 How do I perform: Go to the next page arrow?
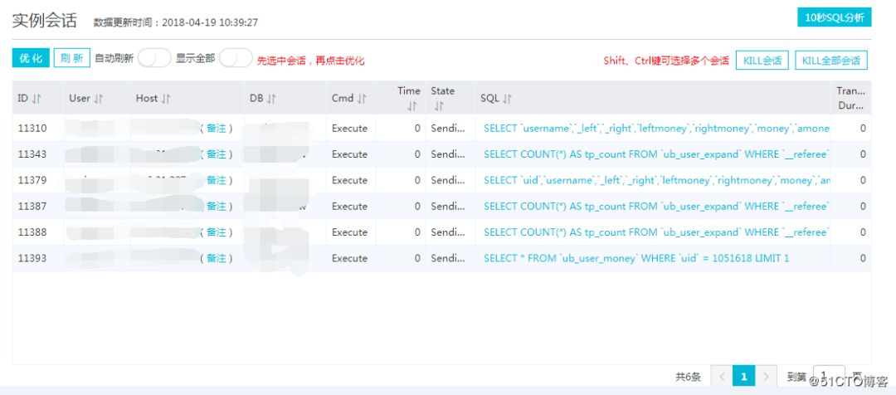pos(767,376)
